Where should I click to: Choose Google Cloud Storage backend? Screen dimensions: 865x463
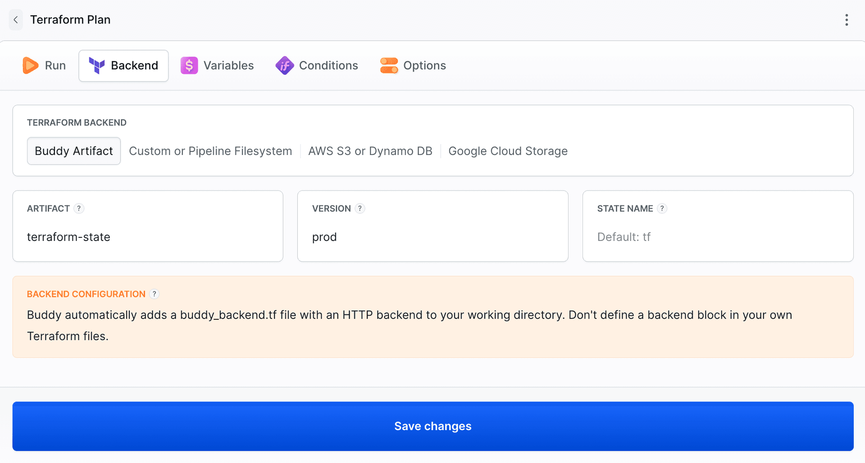click(x=508, y=151)
